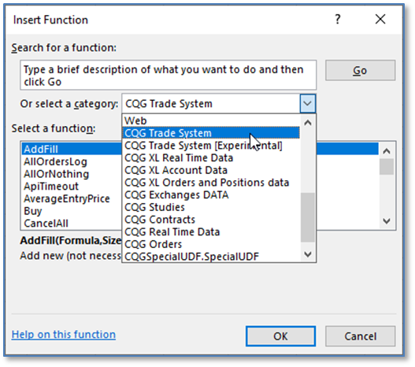Open Help on this function link
Viewport: 415px width, 367px height.
click(x=64, y=335)
